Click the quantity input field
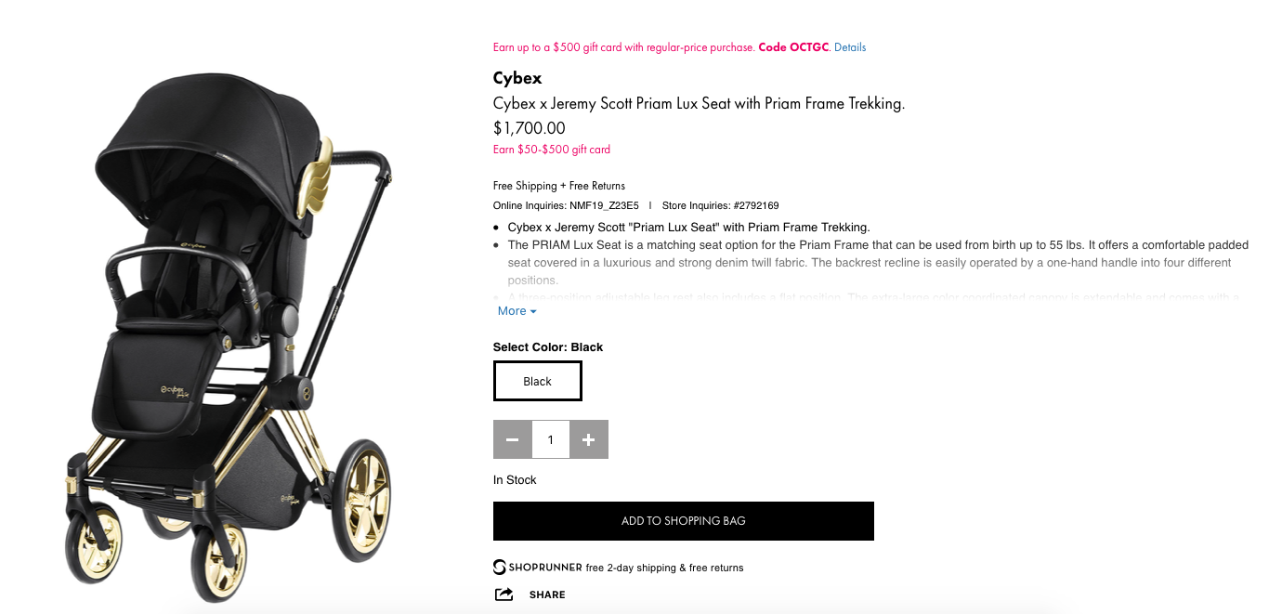1269x614 pixels. click(x=550, y=439)
